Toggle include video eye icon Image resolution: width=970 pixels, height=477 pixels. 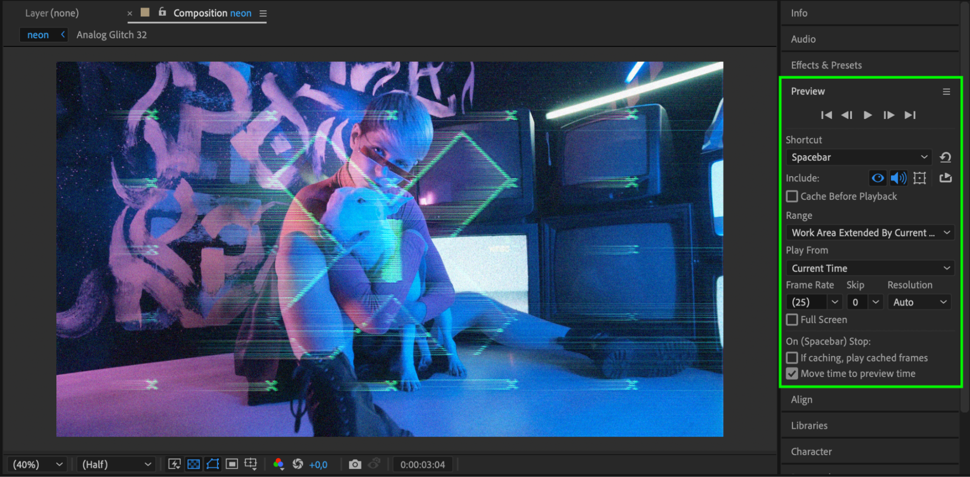[x=877, y=178]
